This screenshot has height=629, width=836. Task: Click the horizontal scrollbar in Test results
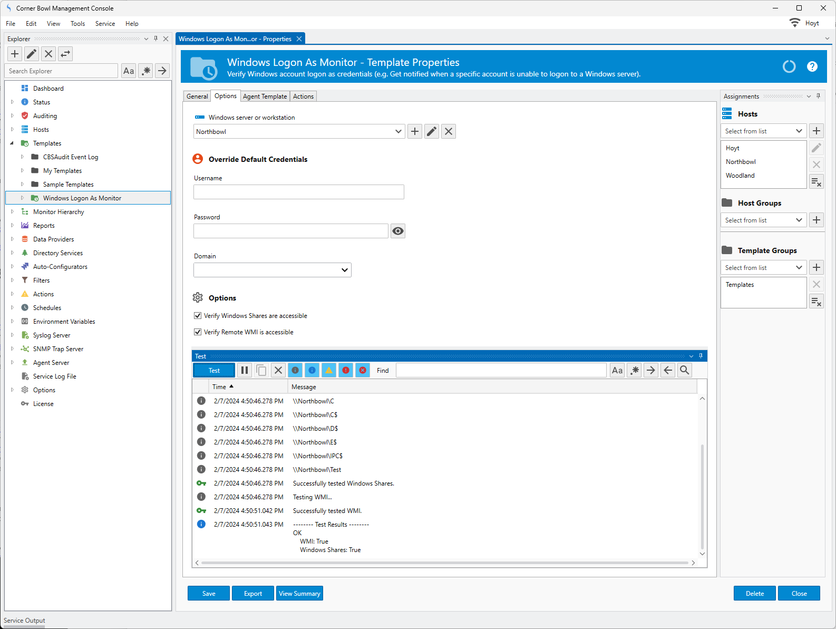pos(444,563)
